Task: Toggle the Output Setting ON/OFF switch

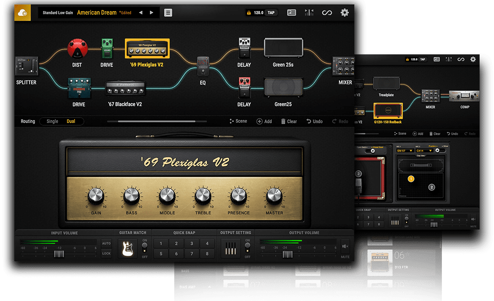Action: point(247,248)
